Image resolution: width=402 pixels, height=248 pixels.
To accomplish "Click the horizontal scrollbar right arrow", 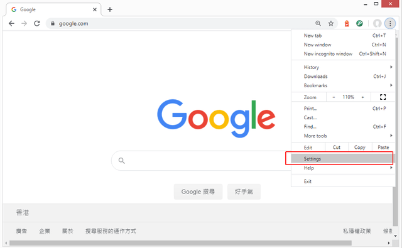I will click(389, 243).
